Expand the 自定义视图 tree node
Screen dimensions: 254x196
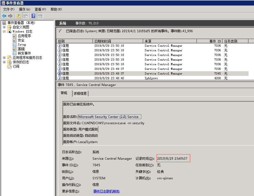[x=4, y=27]
